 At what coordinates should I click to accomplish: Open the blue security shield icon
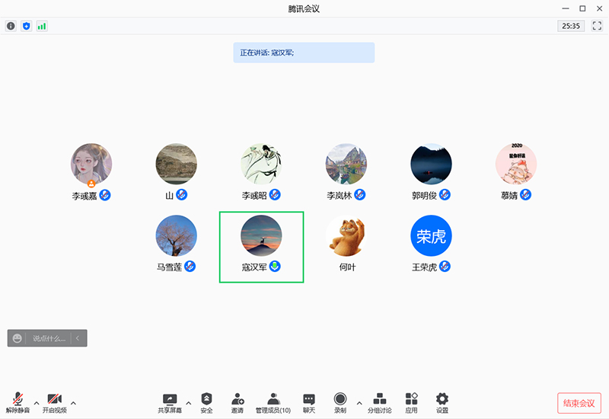point(27,26)
